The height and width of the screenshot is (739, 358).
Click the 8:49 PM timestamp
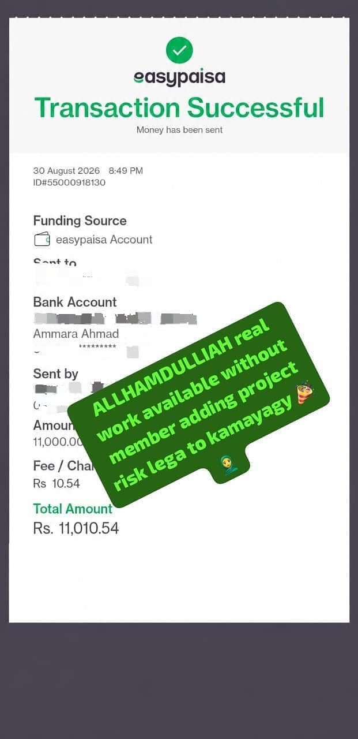126,171
